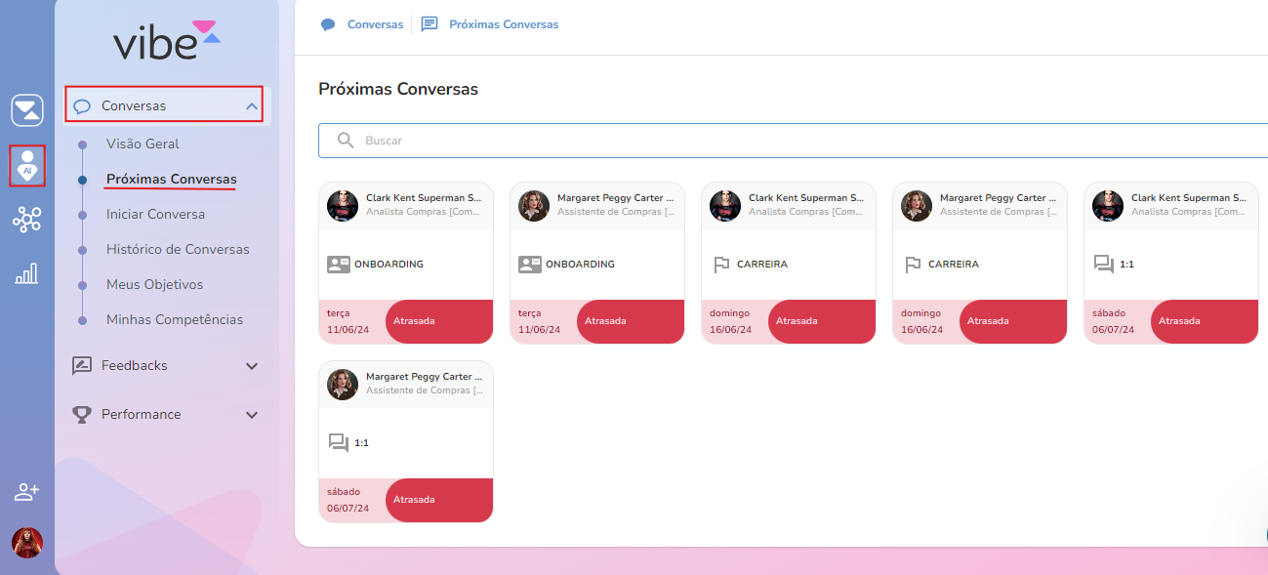The image size is (1268, 575).
Task: Click the name Clark Kent Superman on the CARREIRA card
Action: 805,198
